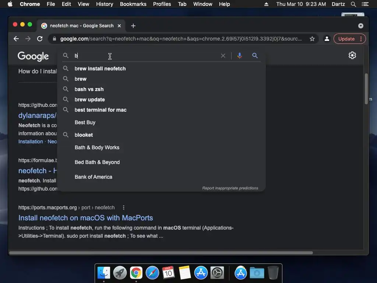377x283 pixels.
Task: Open Spotlight search in menu bar
Action: coord(353,4)
